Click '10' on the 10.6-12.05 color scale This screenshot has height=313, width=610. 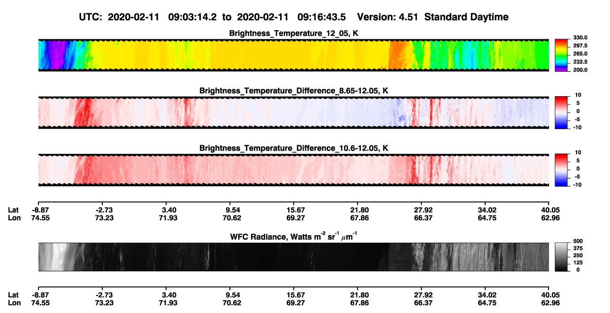coord(579,153)
